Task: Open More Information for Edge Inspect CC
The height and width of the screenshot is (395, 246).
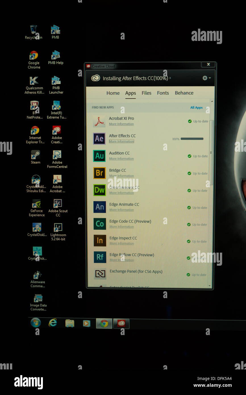Action: point(122,243)
